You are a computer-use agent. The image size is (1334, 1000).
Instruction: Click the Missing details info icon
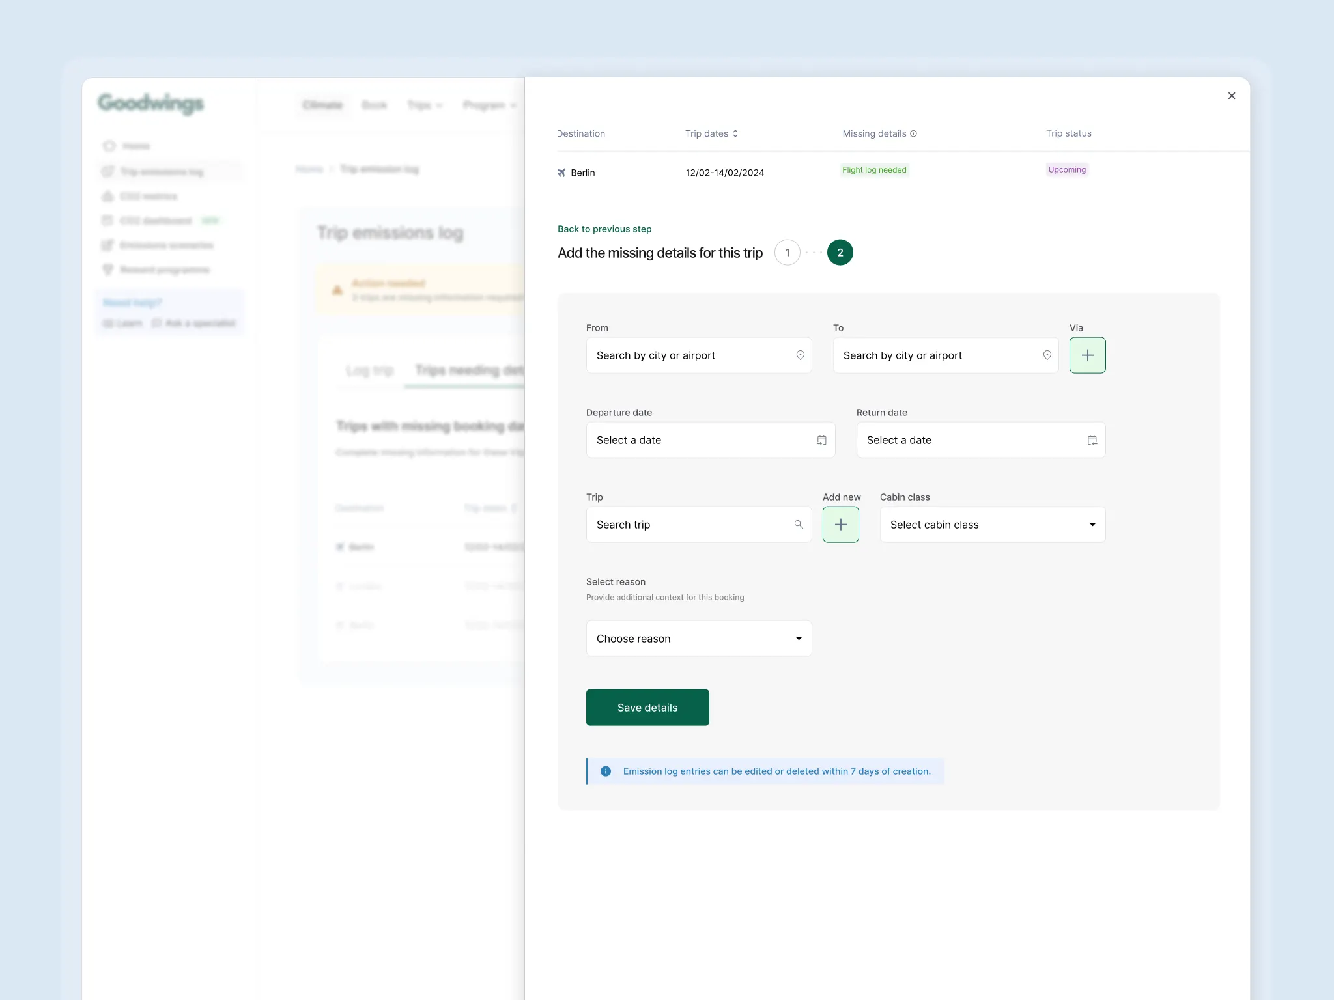click(913, 133)
